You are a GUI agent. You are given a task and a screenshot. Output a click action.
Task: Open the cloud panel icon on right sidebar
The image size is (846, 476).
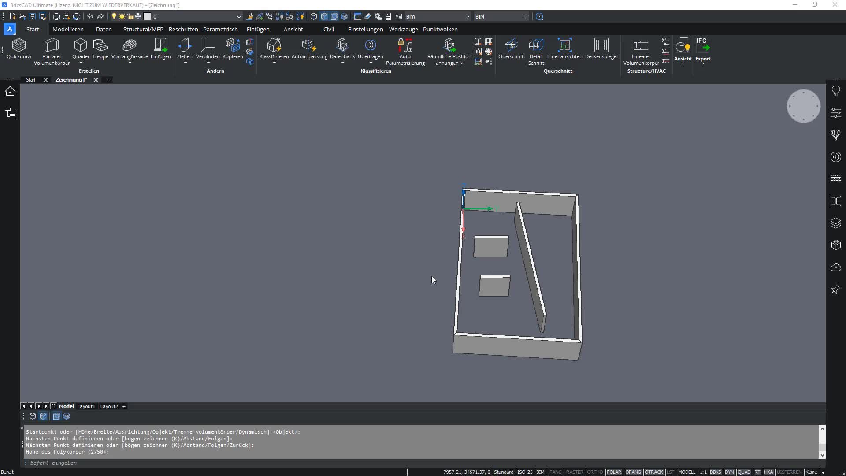click(836, 267)
